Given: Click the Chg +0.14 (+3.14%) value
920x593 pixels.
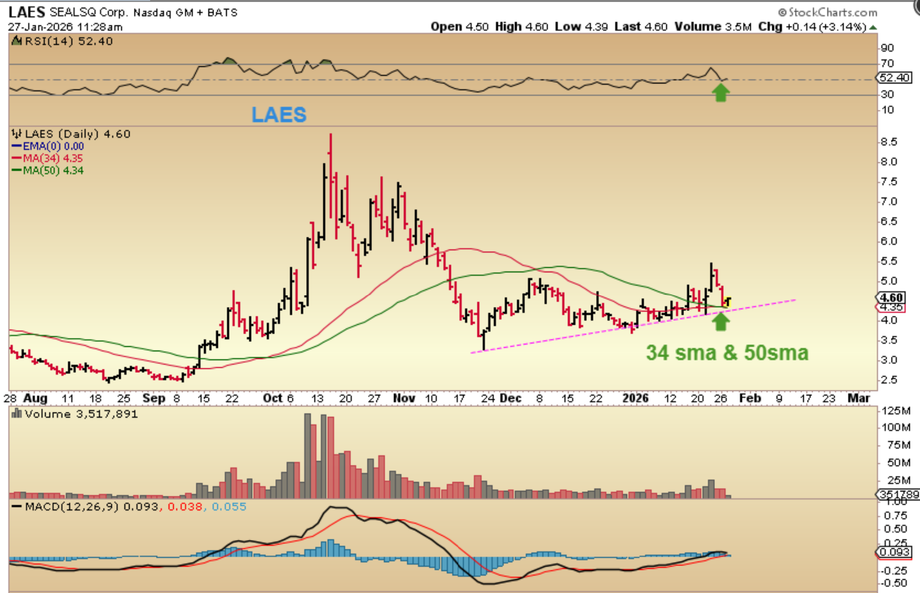Looking at the screenshot, I should pyautogui.click(x=813, y=26).
